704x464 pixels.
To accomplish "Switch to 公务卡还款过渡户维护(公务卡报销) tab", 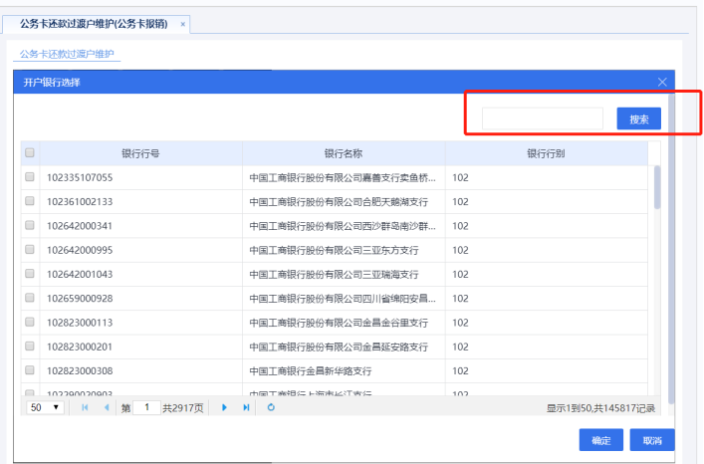I will point(94,24).
